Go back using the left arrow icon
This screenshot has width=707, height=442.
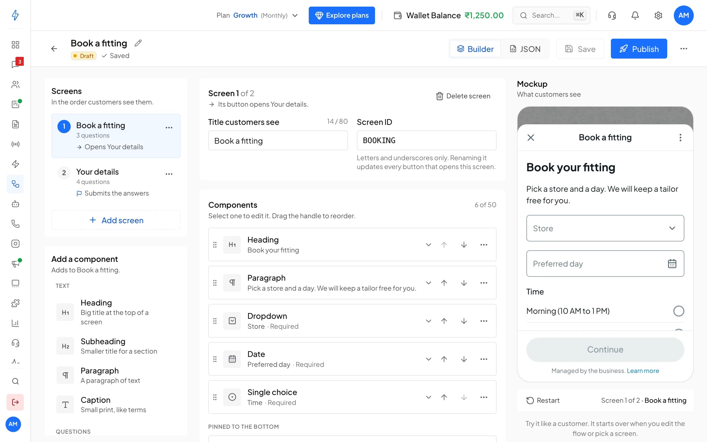click(x=54, y=49)
